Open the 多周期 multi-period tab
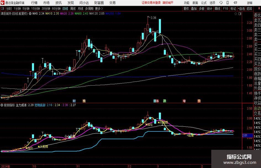 (89, 9)
